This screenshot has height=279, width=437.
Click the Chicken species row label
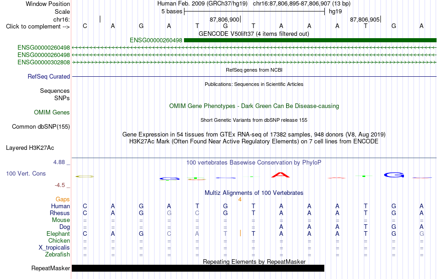pyautogui.click(x=59, y=240)
